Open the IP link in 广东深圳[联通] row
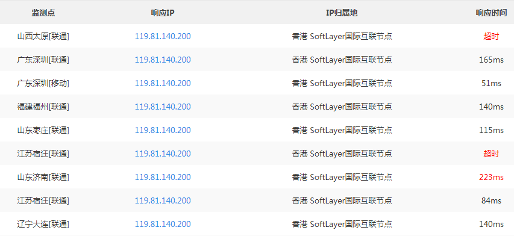This screenshot has width=514, height=236. [x=163, y=60]
